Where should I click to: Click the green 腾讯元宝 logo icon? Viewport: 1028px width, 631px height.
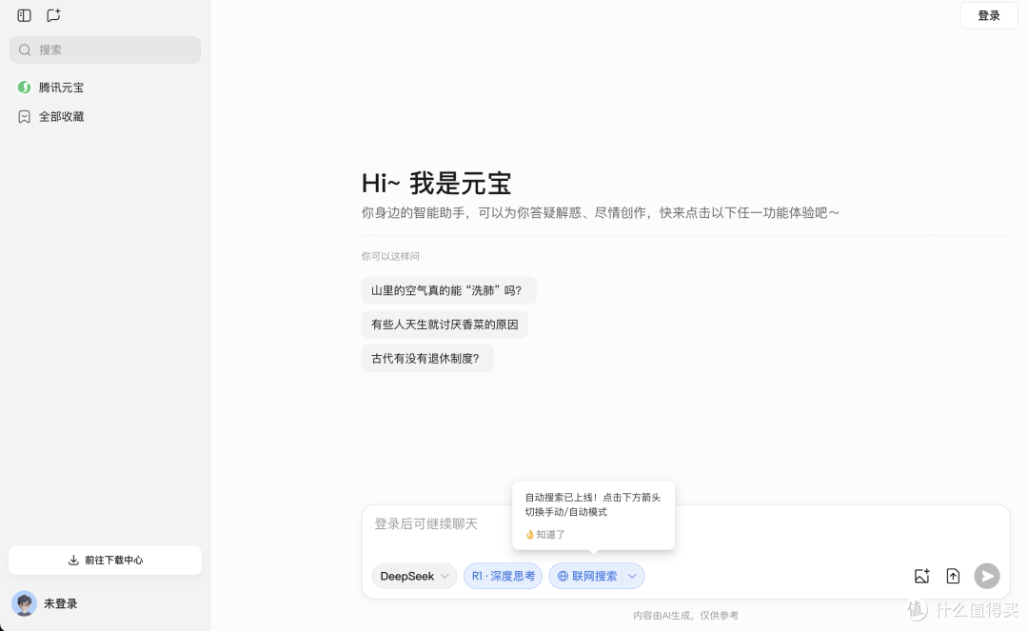click(24, 88)
